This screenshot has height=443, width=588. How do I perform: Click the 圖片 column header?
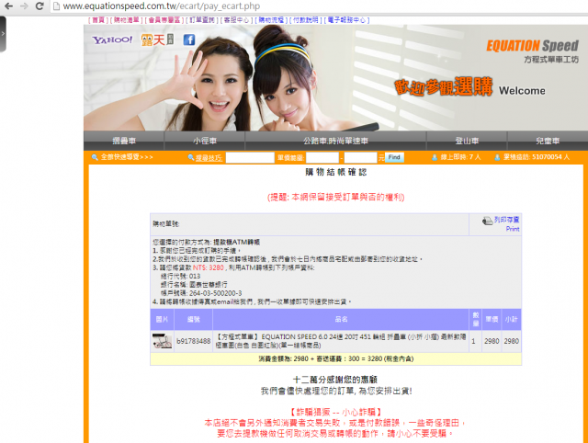tap(162, 319)
